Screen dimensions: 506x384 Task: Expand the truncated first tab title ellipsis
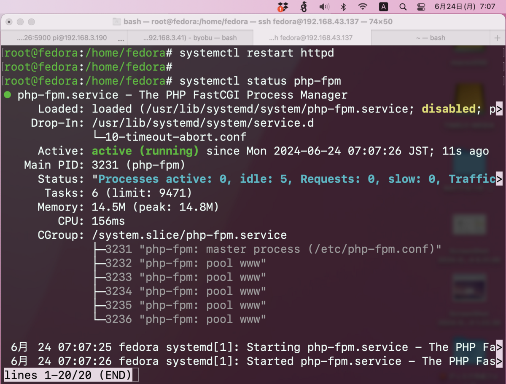(121, 39)
